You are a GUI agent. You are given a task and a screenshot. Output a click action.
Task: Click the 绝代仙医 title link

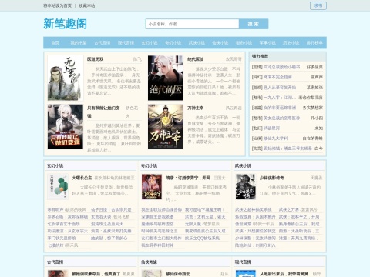point(195,59)
